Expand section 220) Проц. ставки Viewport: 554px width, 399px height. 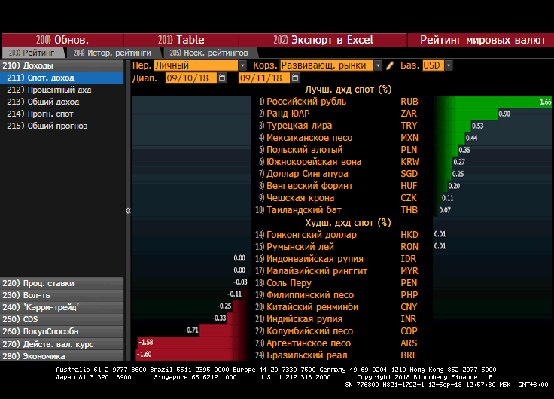[62, 283]
